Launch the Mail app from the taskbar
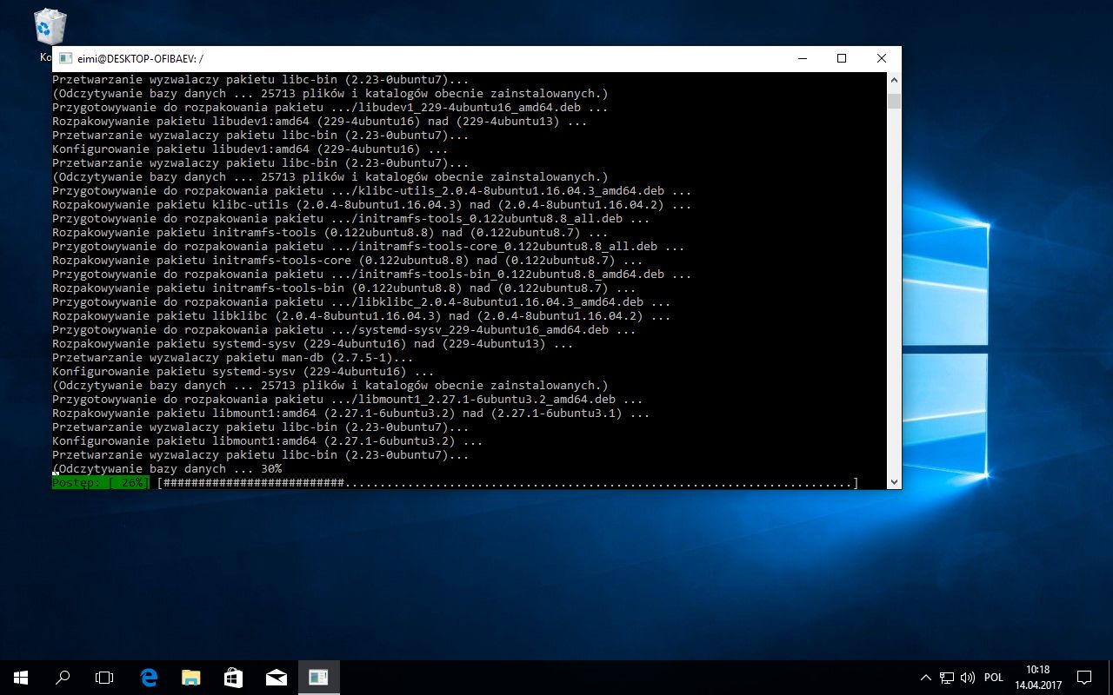Screen dimensions: 1113x695 click(x=276, y=677)
